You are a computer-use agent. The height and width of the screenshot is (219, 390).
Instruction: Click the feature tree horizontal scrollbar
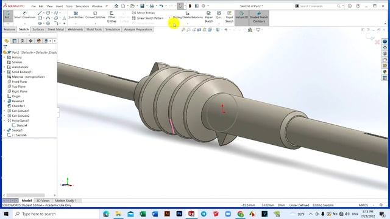coord(26,195)
